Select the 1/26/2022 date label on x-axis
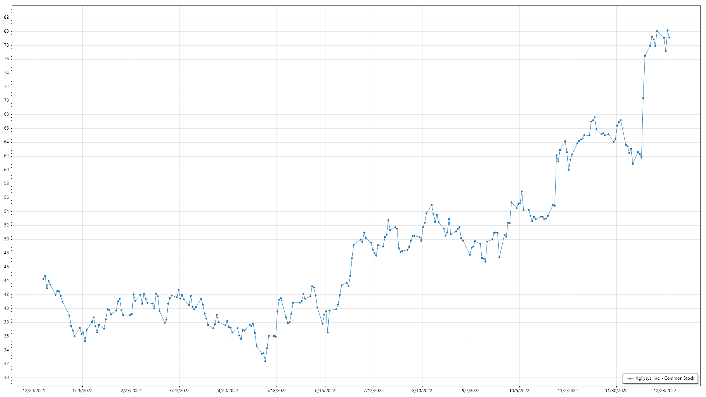Image resolution: width=706 pixels, height=397 pixels. click(x=82, y=391)
